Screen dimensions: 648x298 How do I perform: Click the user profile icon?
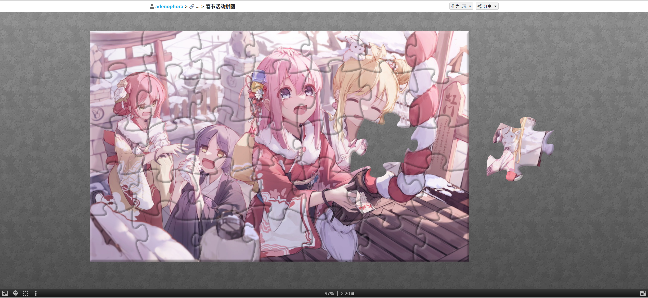(x=152, y=6)
